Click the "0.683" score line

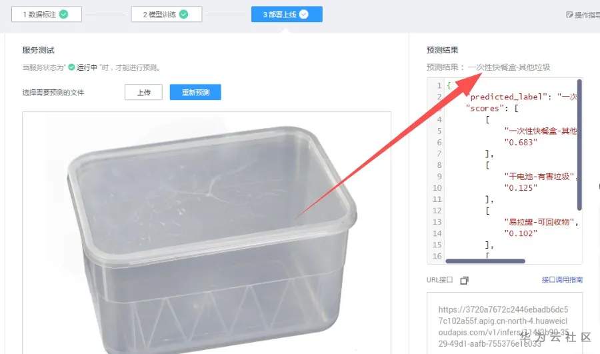click(x=521, y=143)
